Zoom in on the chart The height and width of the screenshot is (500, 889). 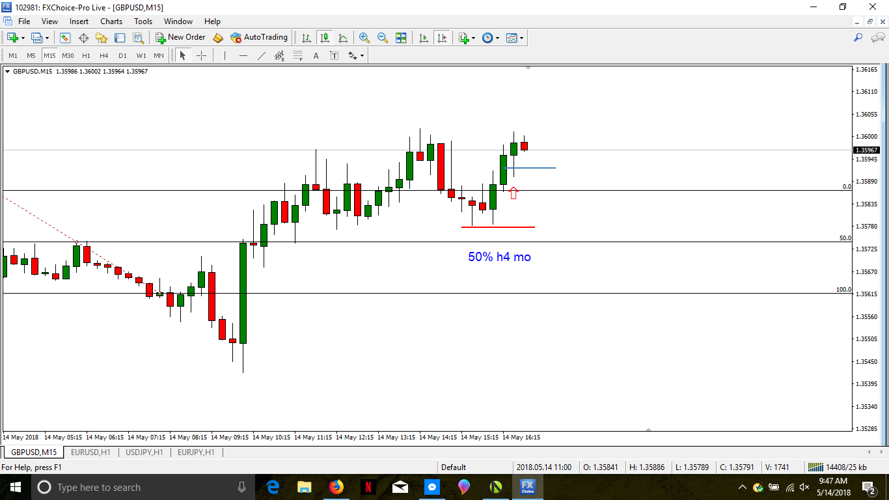point(364,38)
